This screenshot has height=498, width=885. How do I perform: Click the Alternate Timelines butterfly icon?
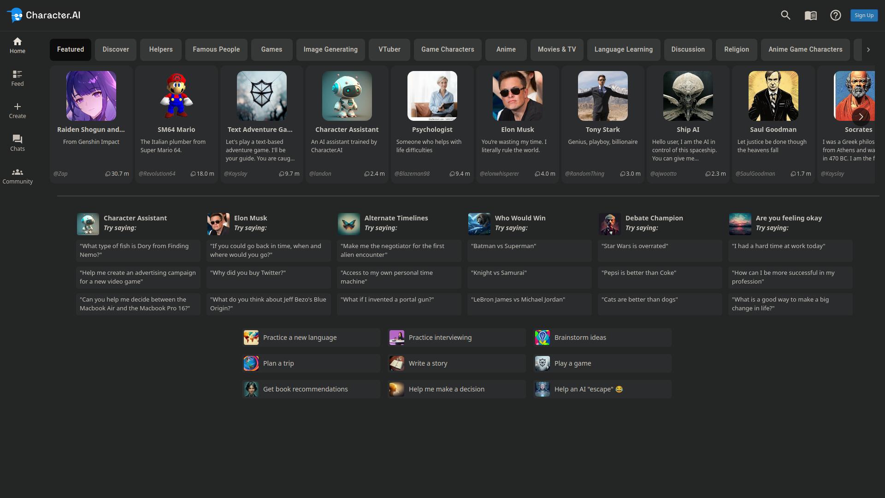click(x=349, y=224)
